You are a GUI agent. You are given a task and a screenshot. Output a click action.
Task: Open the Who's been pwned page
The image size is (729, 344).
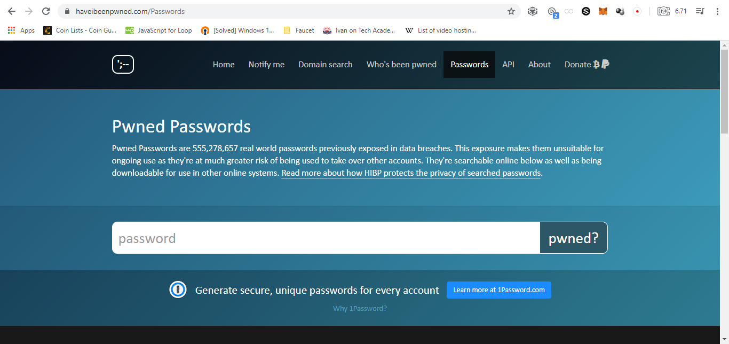tap(401, 65)
